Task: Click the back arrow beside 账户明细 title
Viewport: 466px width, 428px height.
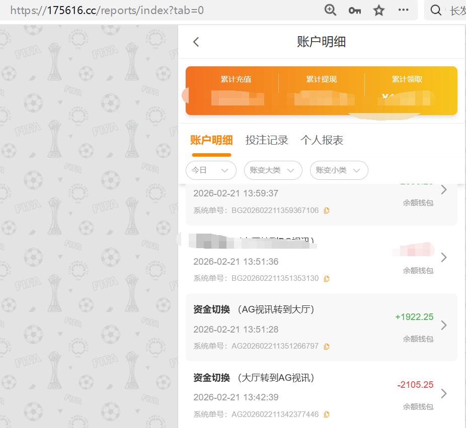Action: click(x=196, y=42)
